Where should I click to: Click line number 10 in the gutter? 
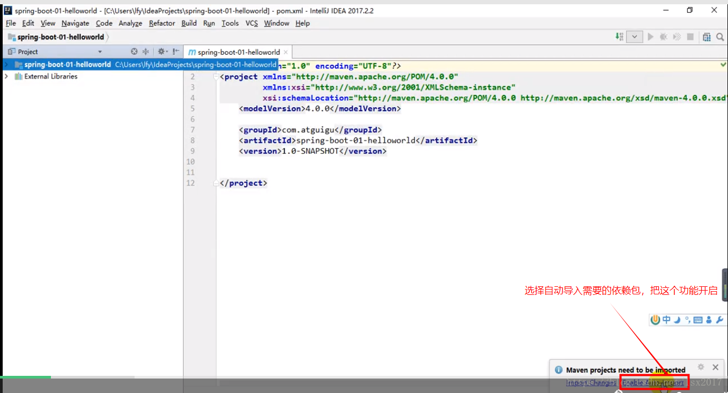(191, 162)
